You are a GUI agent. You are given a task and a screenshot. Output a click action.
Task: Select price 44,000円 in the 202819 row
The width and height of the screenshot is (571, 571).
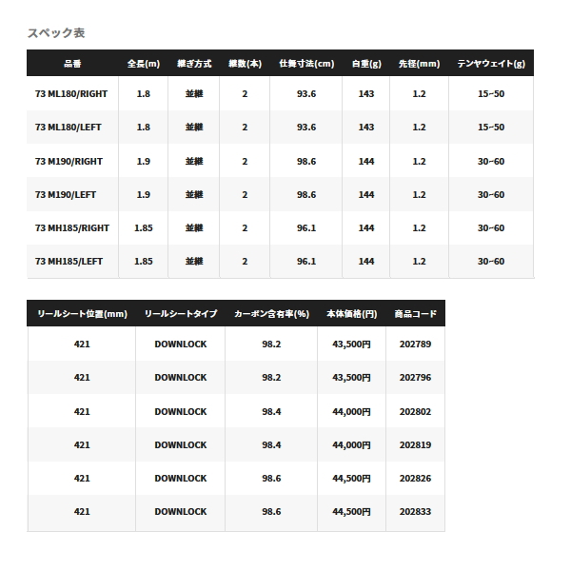pyautogui.click(x=351, y=445)
